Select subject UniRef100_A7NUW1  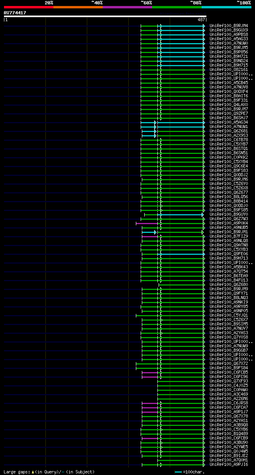click(x=229, y=127)
